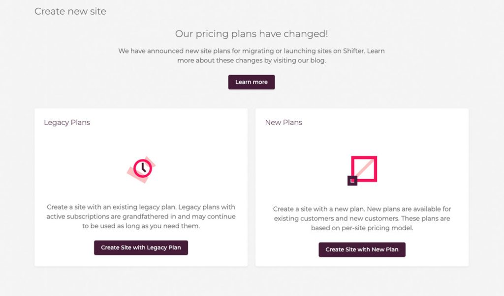Choose Create Site with New Plan

point(362,249)
